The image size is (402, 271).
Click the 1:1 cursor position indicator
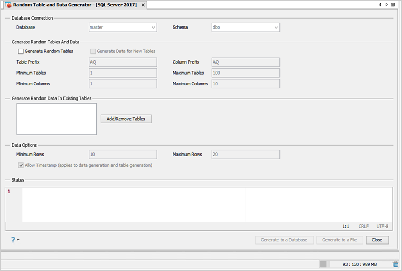tap(345, 227)
